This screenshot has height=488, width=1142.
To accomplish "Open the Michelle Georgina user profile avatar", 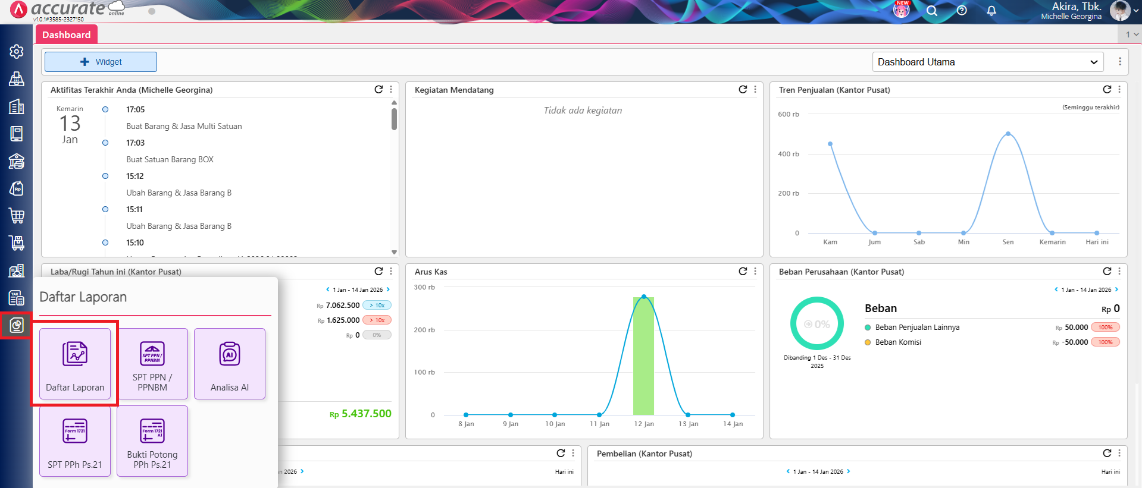I will point(1119,11).
